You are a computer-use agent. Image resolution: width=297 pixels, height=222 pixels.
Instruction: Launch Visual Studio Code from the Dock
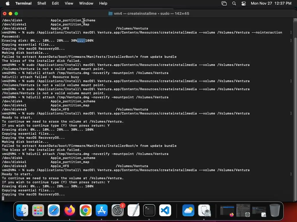point(165,210)
